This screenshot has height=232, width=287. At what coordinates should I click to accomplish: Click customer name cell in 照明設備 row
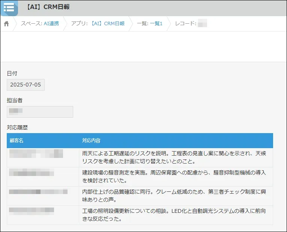(x=43, y=215)
